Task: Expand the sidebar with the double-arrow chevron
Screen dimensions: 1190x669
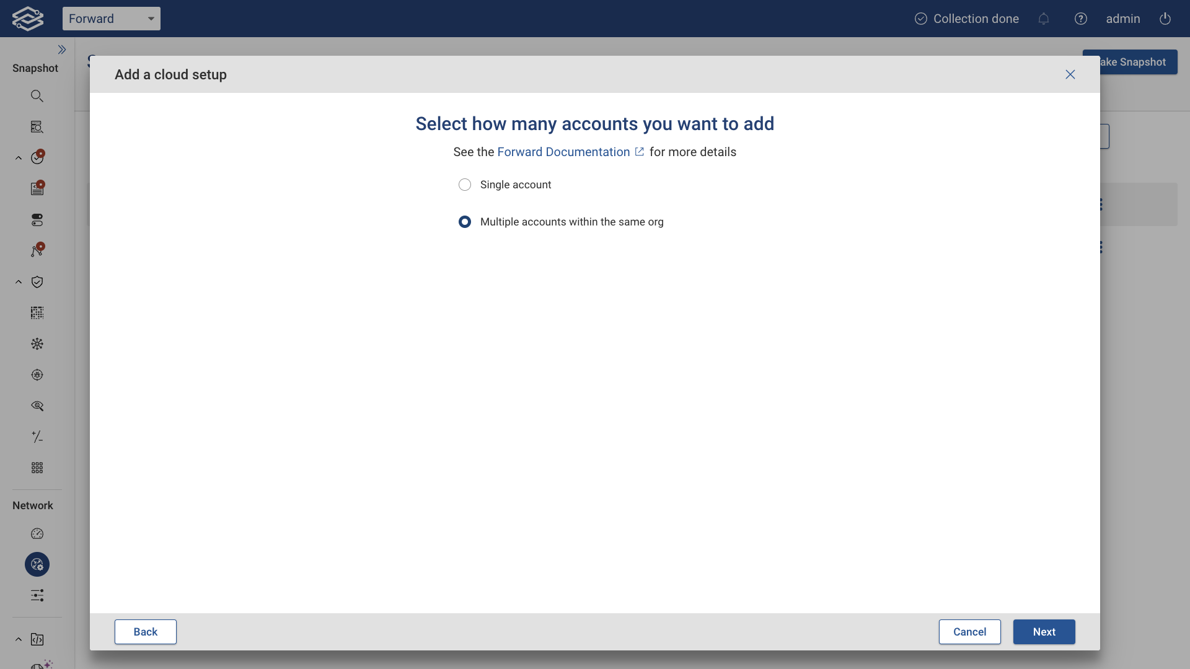Action: click(x=62, y=50)
